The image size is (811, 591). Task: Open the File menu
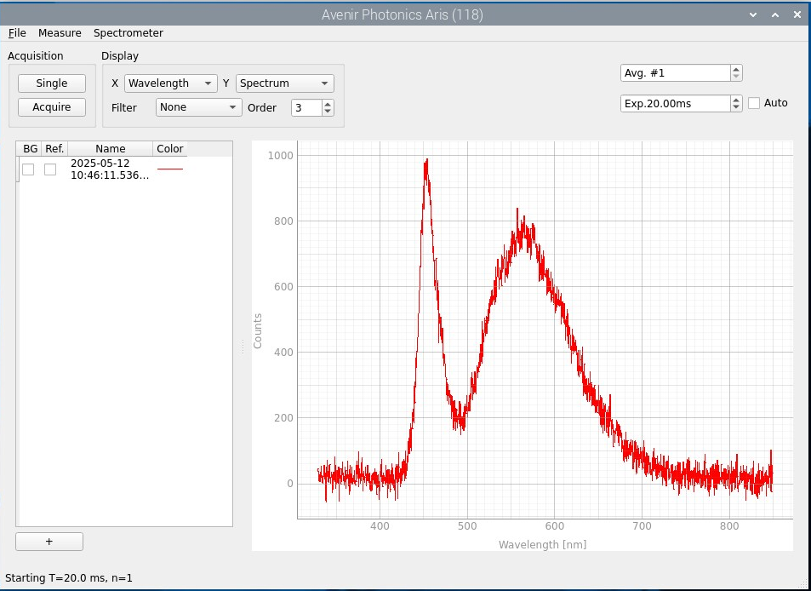[x=17, y=33]
